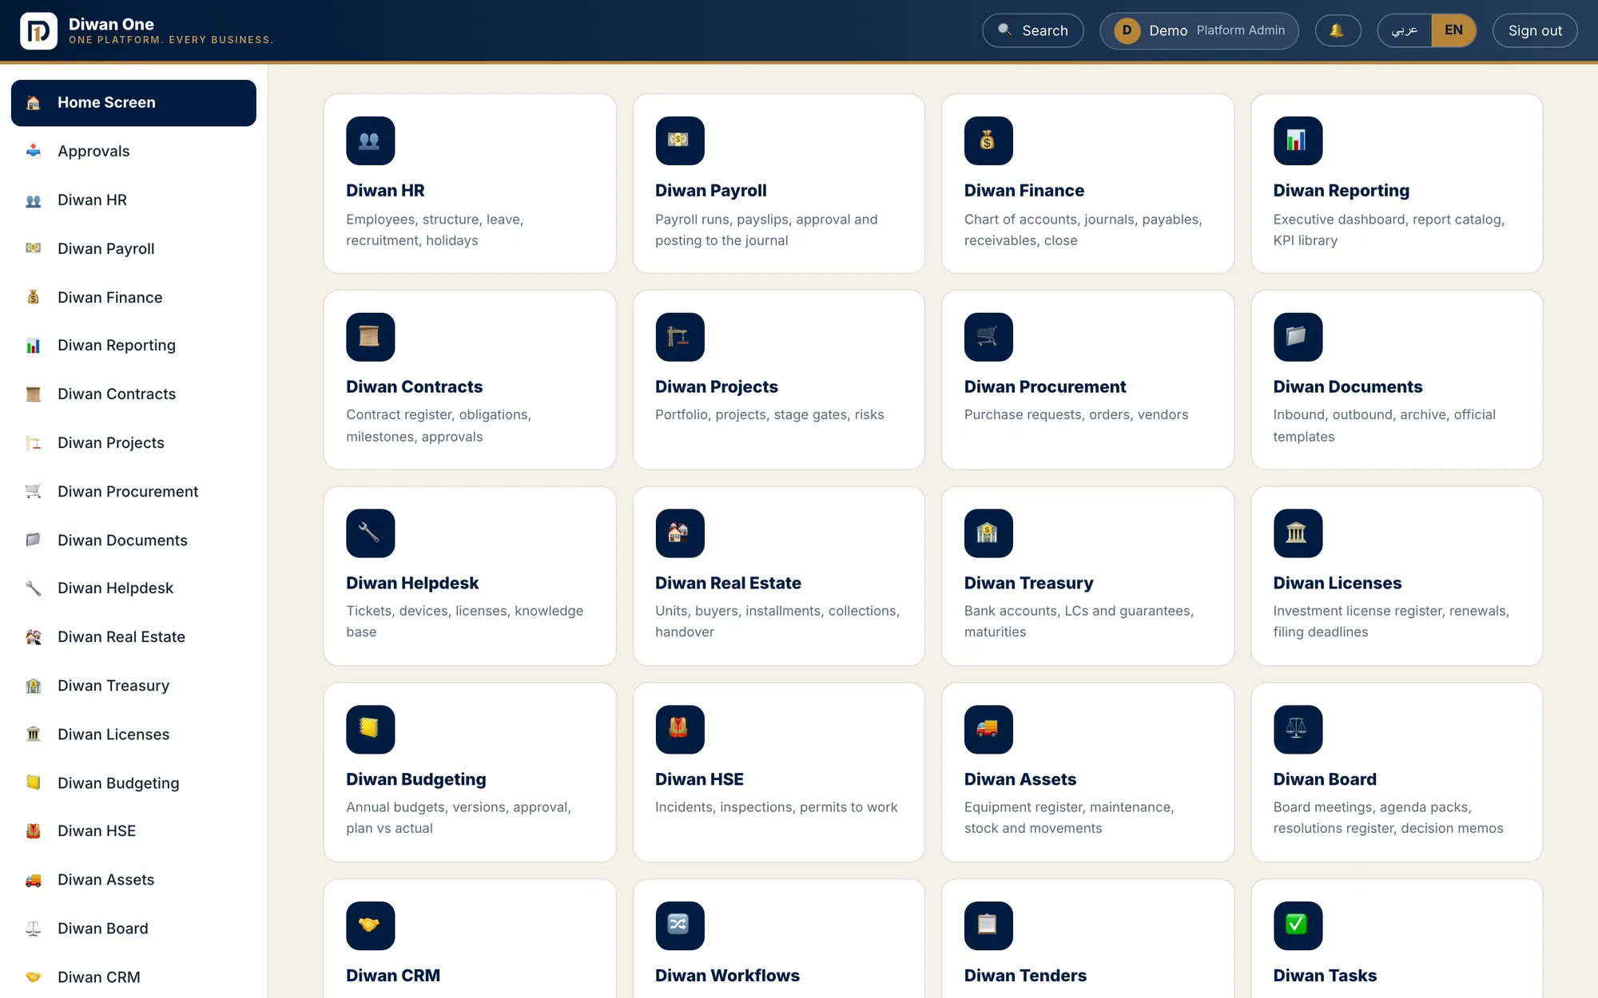
Task: Open the Diwan Payroll card icon
Action: point(679,141)
